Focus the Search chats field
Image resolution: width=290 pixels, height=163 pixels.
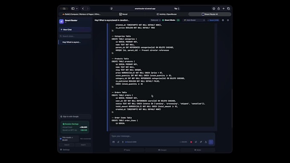coord(75,36)
